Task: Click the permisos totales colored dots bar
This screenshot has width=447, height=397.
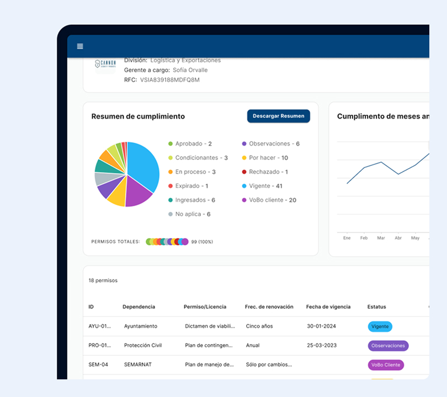Action: tap(167, 242)
